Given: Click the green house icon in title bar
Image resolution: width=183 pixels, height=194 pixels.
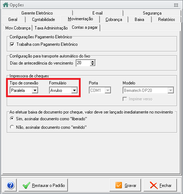Looking at the screenshot, I should point(6,5).
